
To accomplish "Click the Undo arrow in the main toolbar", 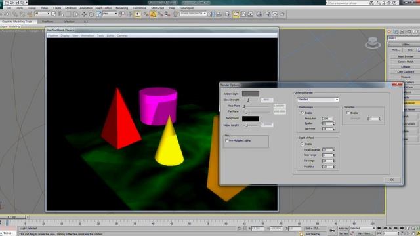I will pos(1,14).
